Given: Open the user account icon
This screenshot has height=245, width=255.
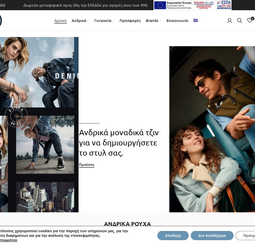Looking at the screenshot, I should [229, 21].
